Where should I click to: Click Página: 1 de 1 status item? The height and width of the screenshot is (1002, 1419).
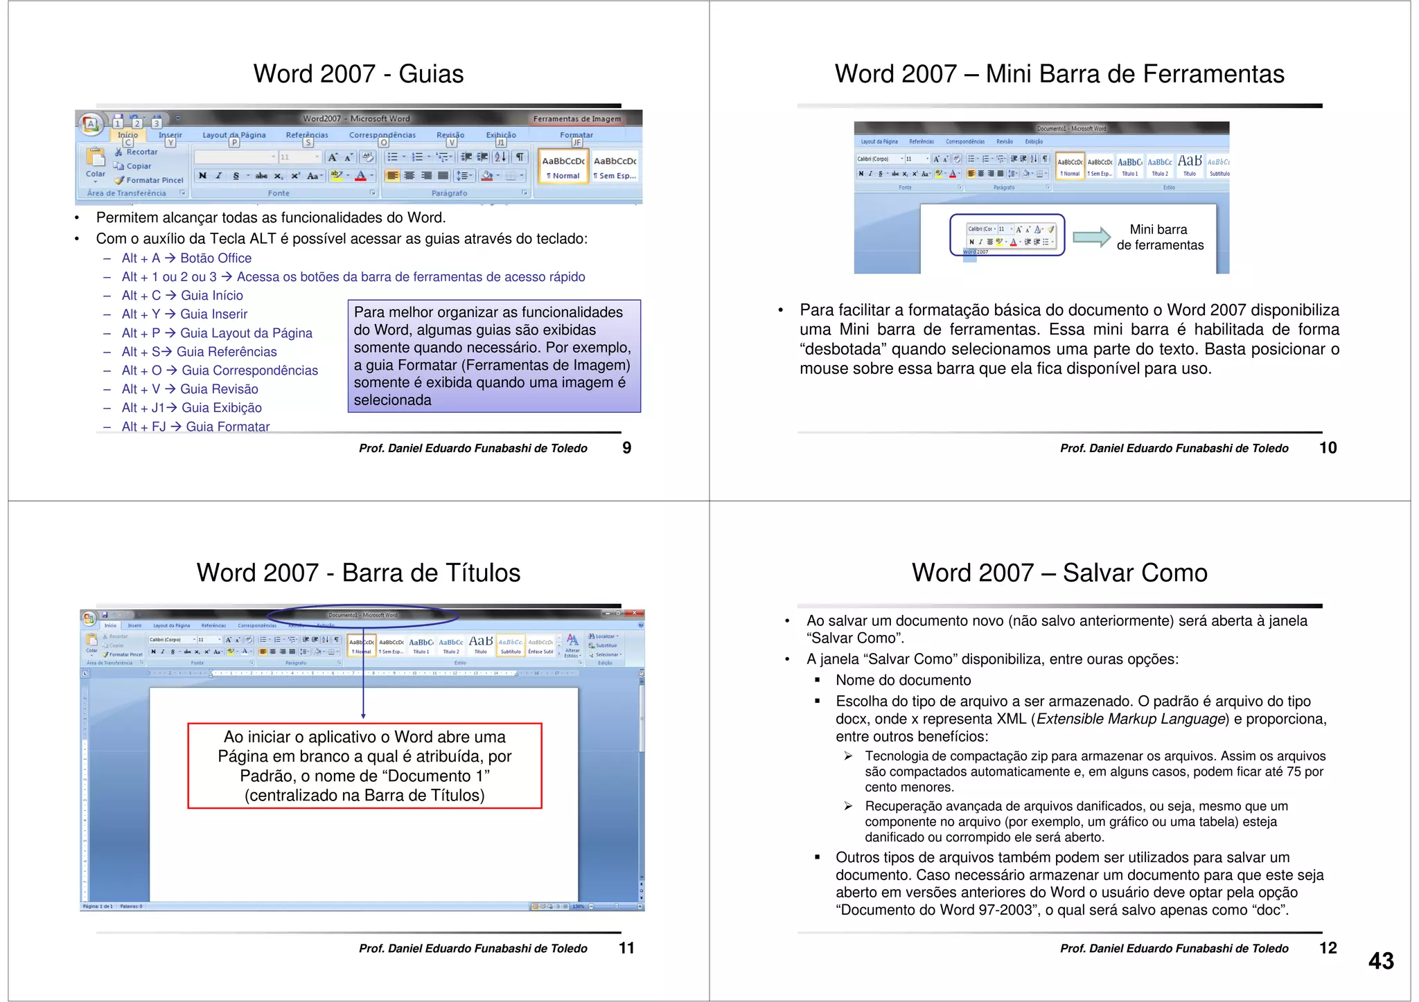pyautogui.click(x=98, y=906)
